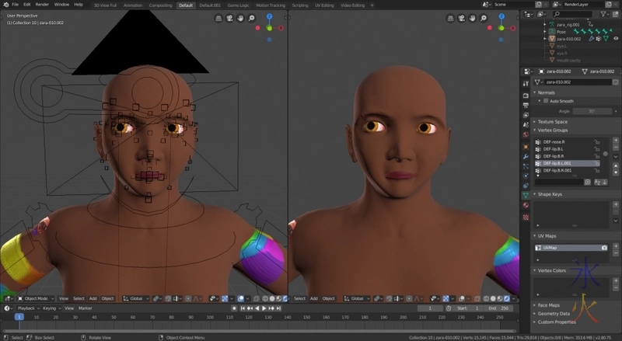Click the Marker menu in the timeline header
Screen dimensions: 622x341
[x=85, y=308]
